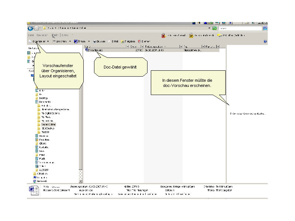Viewport: 295px width, 221px height.
Task: Click the Suchvorgänge icon in the tree
Action: [37, 162]
